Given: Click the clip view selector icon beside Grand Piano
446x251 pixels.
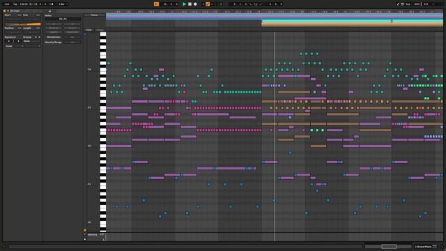Looking at the screenshot, I should pyautogui.click(x=435, y=247).
